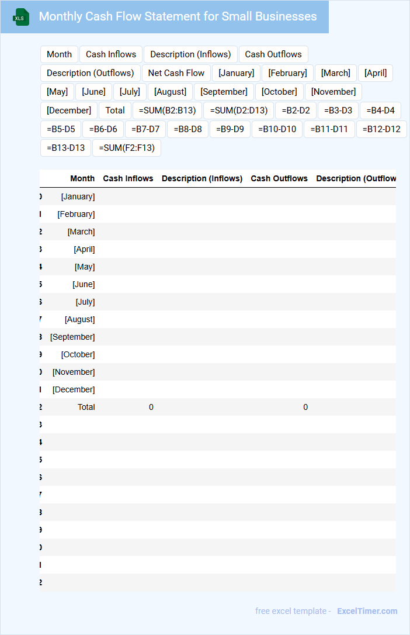Click the Total tag chip
The image size is (410, 635).
115,110
